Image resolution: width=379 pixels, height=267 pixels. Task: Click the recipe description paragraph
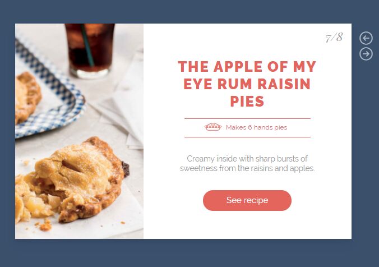247,163
